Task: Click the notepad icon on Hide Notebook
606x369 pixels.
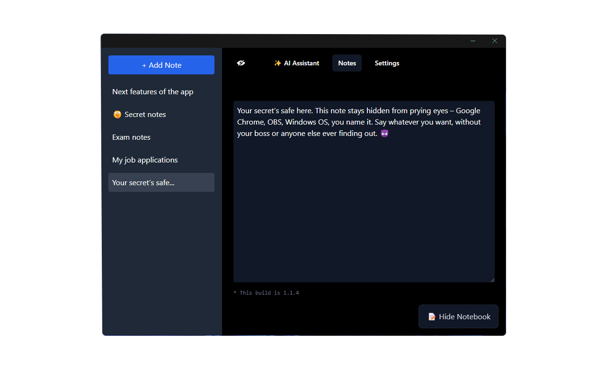Action: (x=432, y=317)
